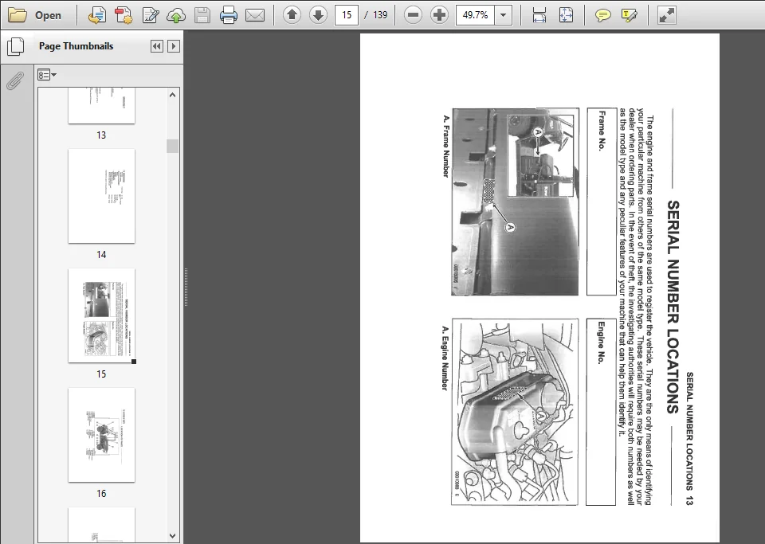The height and width of the screenshot is (544, 765).
Task: Click the Fit One Full Page icon
Action: [x=566, y=15]
